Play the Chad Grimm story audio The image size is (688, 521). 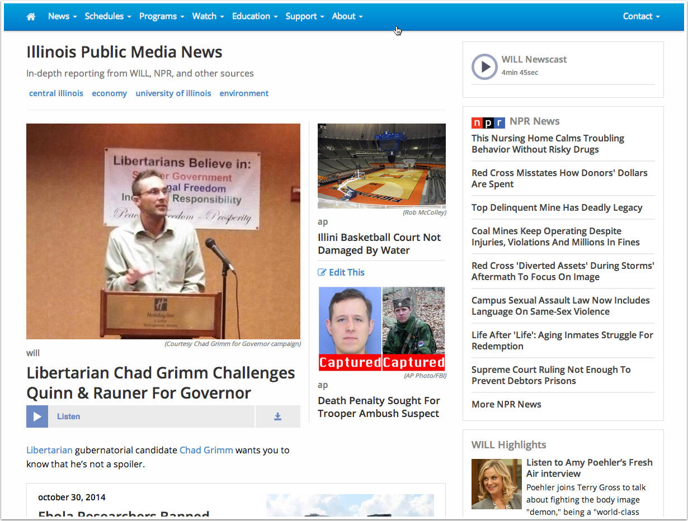click(37, 416)
